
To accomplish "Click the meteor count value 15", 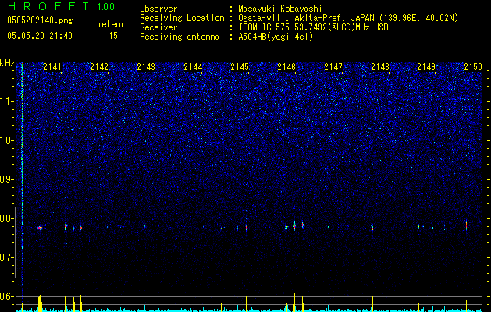I will click(x=113, y=36).
